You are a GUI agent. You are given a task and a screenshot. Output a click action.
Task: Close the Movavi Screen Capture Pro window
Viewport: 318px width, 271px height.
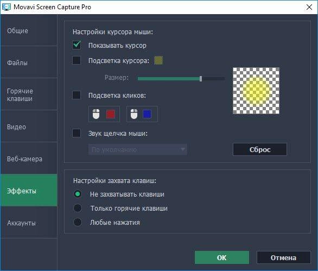(x=309, y=7)
